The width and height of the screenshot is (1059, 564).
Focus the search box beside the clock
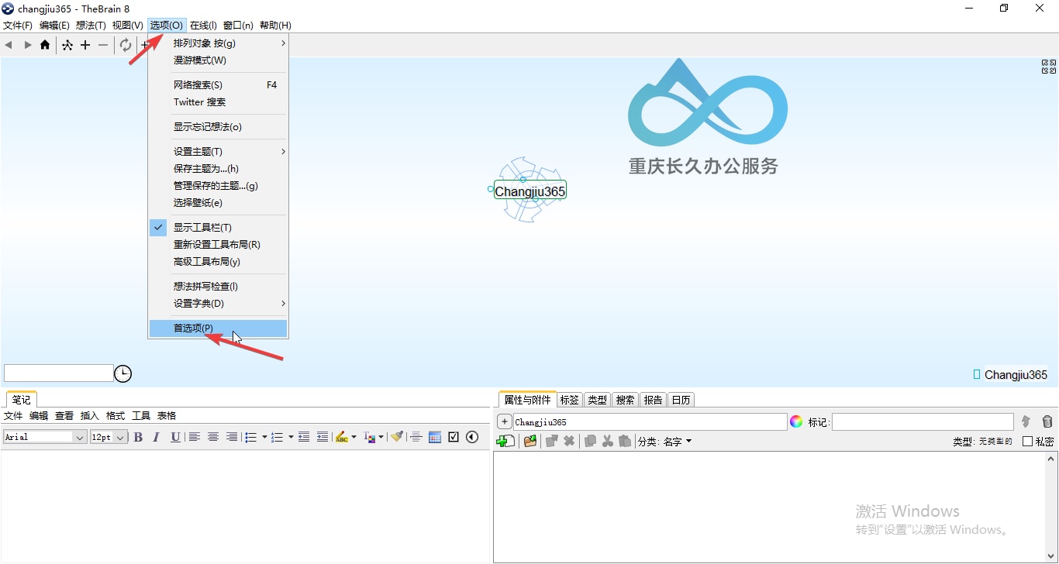(x=59, y=373)
